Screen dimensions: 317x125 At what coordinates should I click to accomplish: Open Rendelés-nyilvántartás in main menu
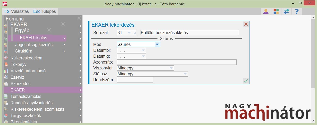(43, 103)
